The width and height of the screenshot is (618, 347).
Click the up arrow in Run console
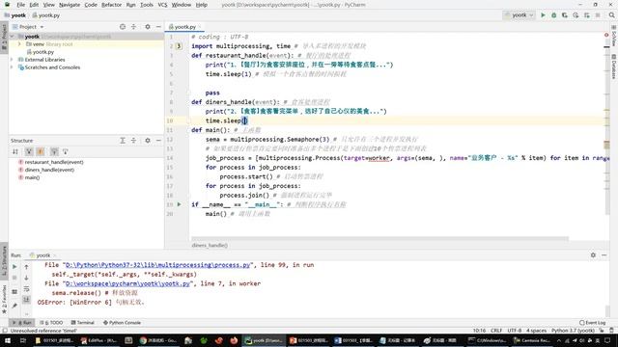pos(26,267)
